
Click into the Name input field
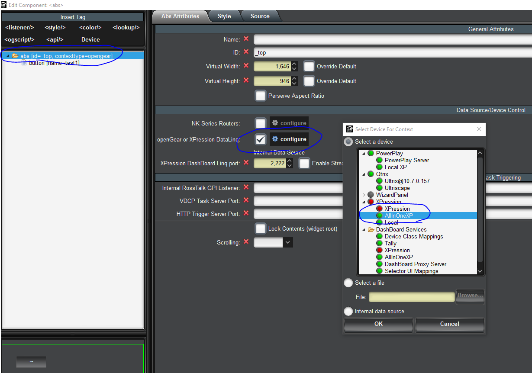pyautogui.click(x=393, y=39)
